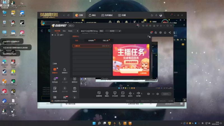The height and width of the screenshot is (126, 224).
Task: Open the 读弹幕 tool icon
Action: coord(55,89)
